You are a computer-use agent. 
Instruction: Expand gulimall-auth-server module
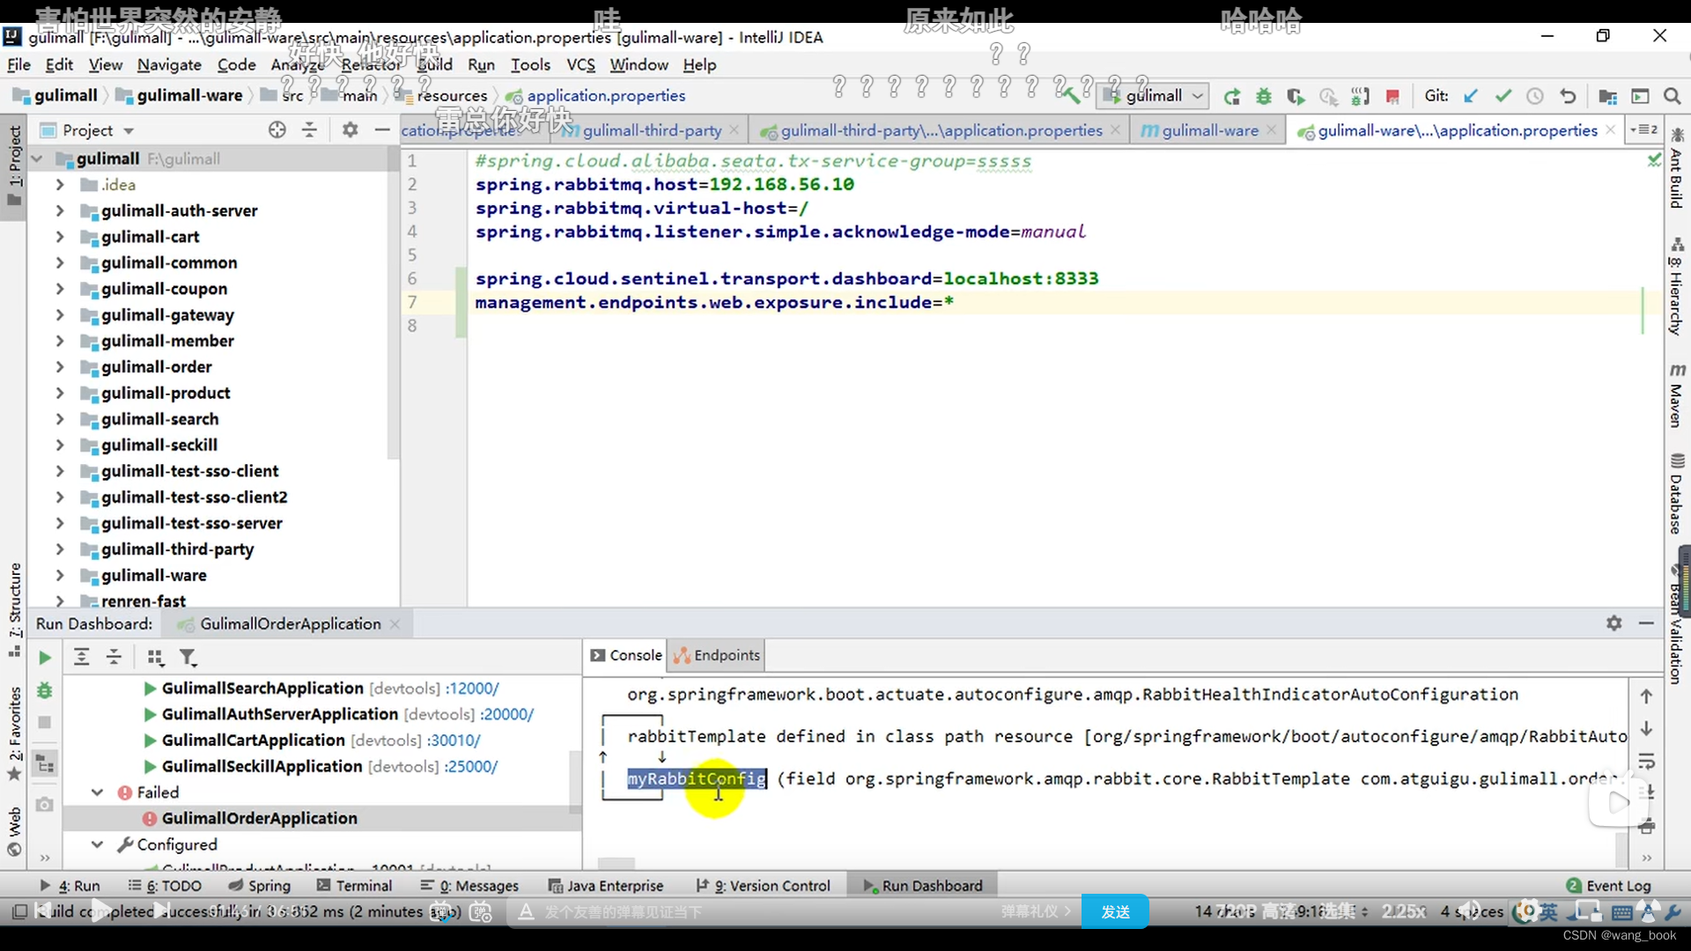60,210
